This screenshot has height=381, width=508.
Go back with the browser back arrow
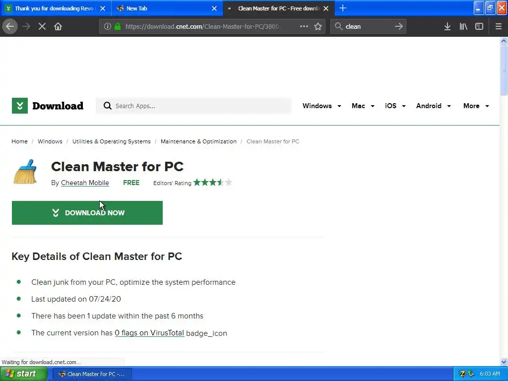click(10, 26)
